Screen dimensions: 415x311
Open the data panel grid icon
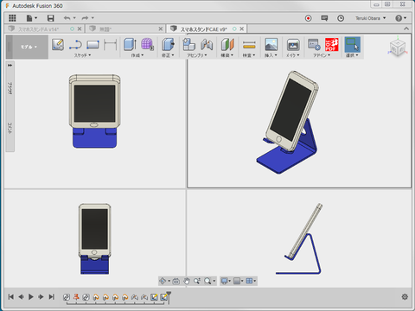point(12,18)
